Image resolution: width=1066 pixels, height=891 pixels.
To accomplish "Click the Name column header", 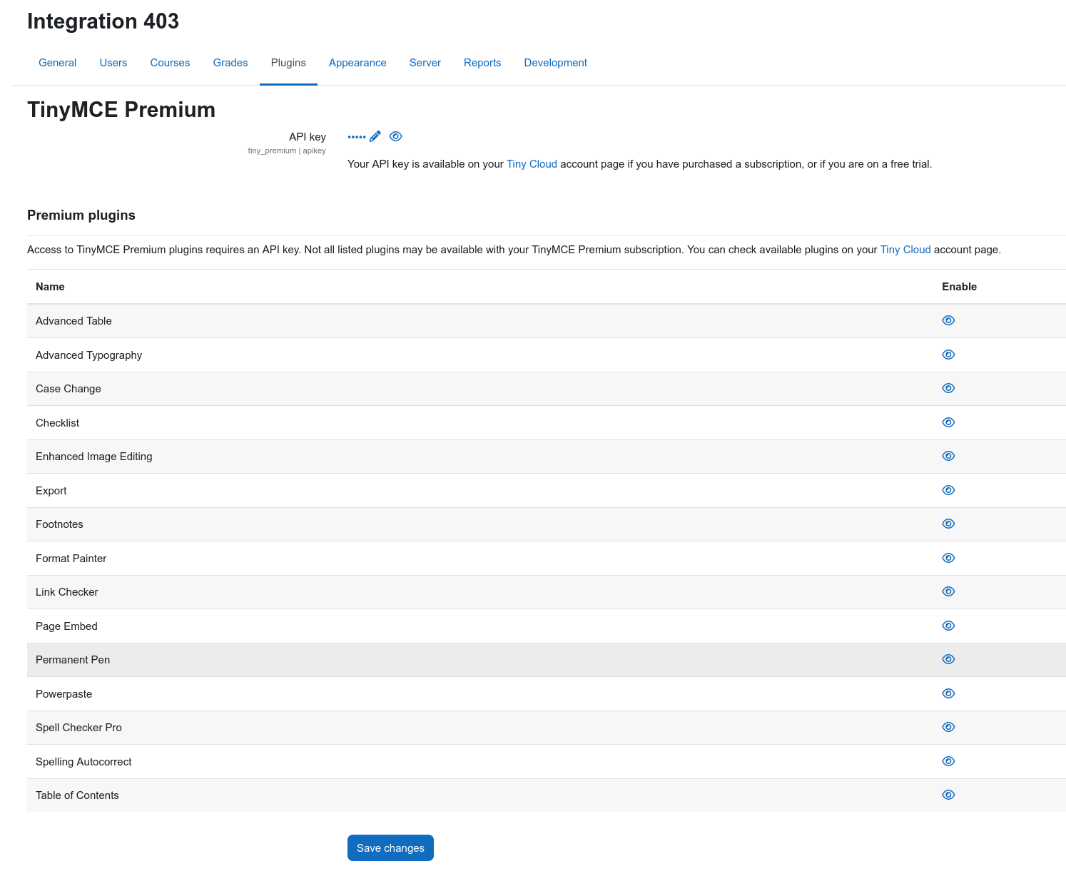I will coord(50,287).
